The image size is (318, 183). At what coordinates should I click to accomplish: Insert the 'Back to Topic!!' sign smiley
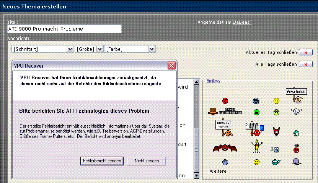pos(224,128)
